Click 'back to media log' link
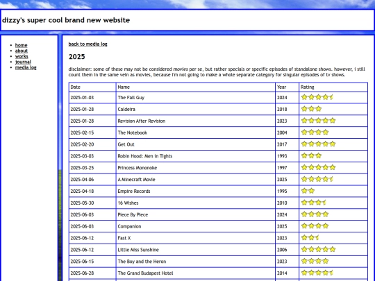The width and height of the screenshot is (375, 281). click(87, 44)
